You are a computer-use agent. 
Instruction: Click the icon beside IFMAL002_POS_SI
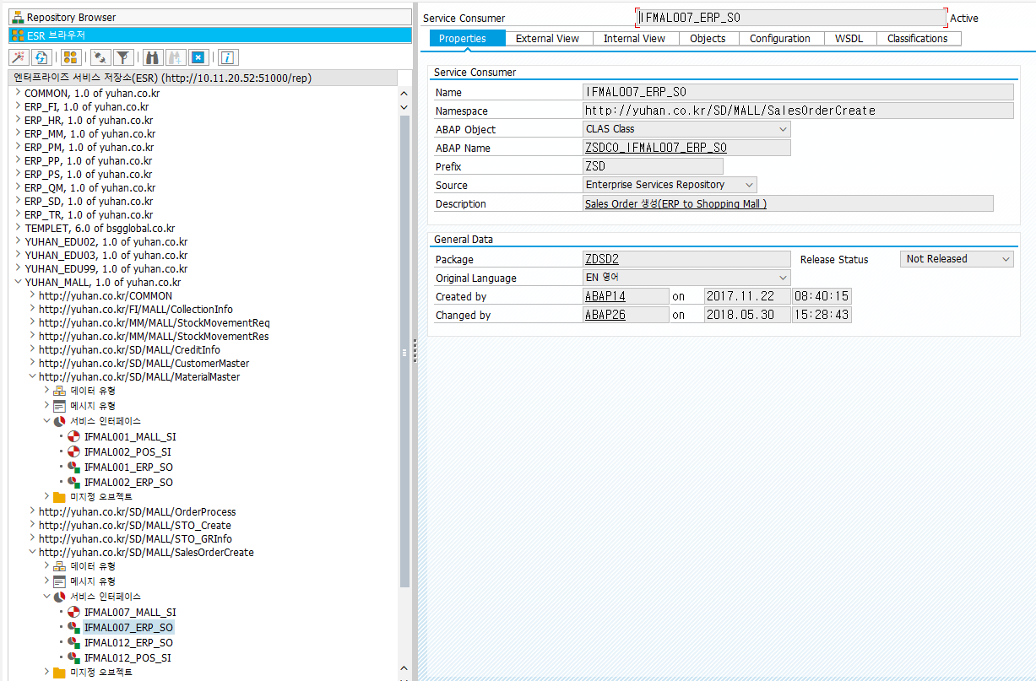coord(73,451)
